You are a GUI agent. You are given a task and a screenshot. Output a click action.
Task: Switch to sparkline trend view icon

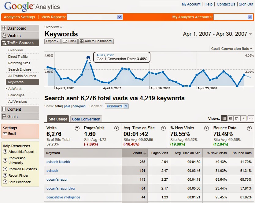click(251, 118)
